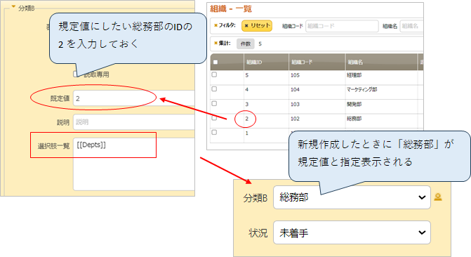Screen dimensions: 471x257
Task: Open the 総務部 cell in the table
Action: pyautogui.click(x=354, y=119)
